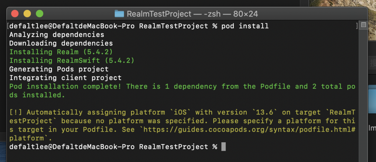
Task: Click the 'pod install' command text
Action: (245, 26)
